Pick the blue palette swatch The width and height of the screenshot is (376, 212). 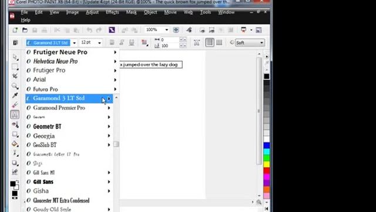click(x=267, y=145)
